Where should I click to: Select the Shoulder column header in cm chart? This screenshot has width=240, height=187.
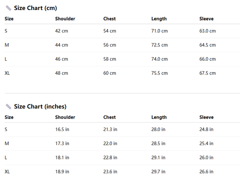(65, 19)
